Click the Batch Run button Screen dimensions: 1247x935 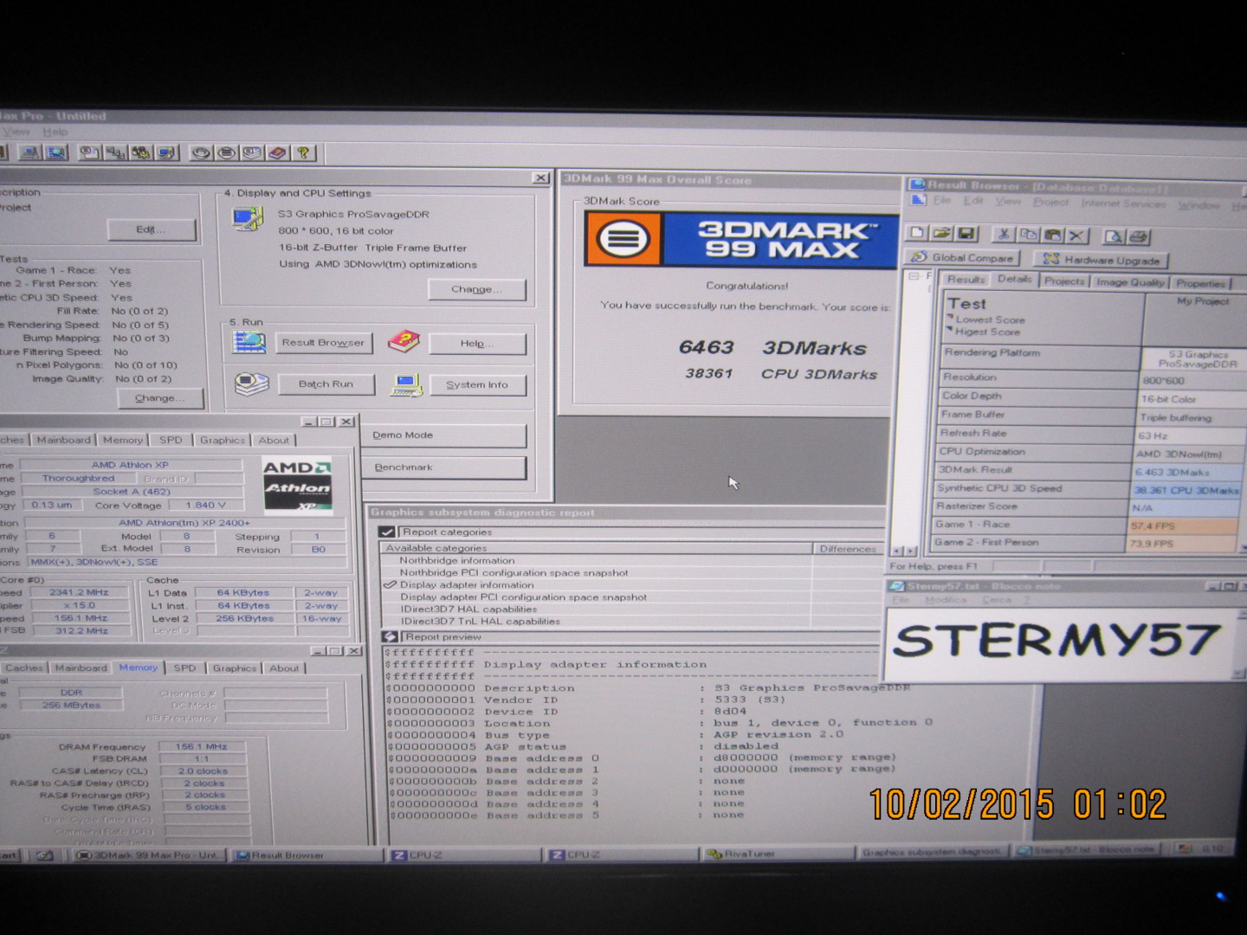pyautogui.click(x=326, y=384)
